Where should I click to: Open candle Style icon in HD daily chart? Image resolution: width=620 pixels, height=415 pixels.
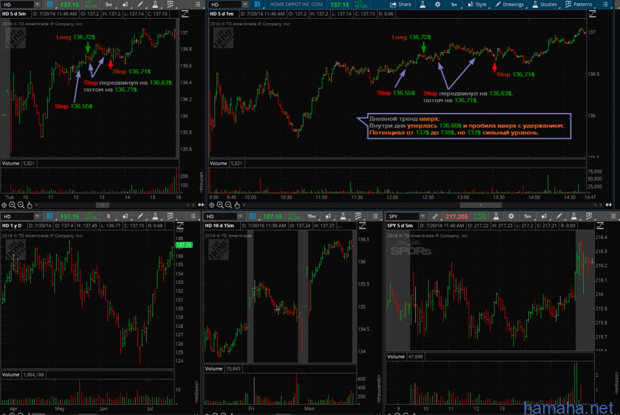tap(125, 217)
